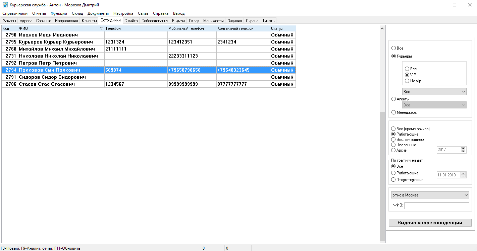Open the 'Отчеты' menu

(x=39, y=13)
